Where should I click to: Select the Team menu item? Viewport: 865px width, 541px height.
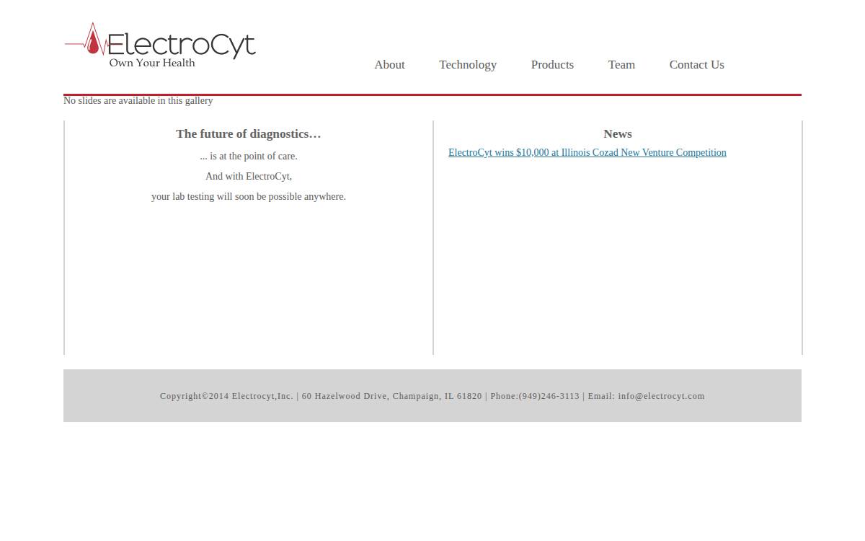click(x=621, y=65)
